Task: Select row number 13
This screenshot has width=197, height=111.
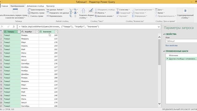Action: point(1,78)
